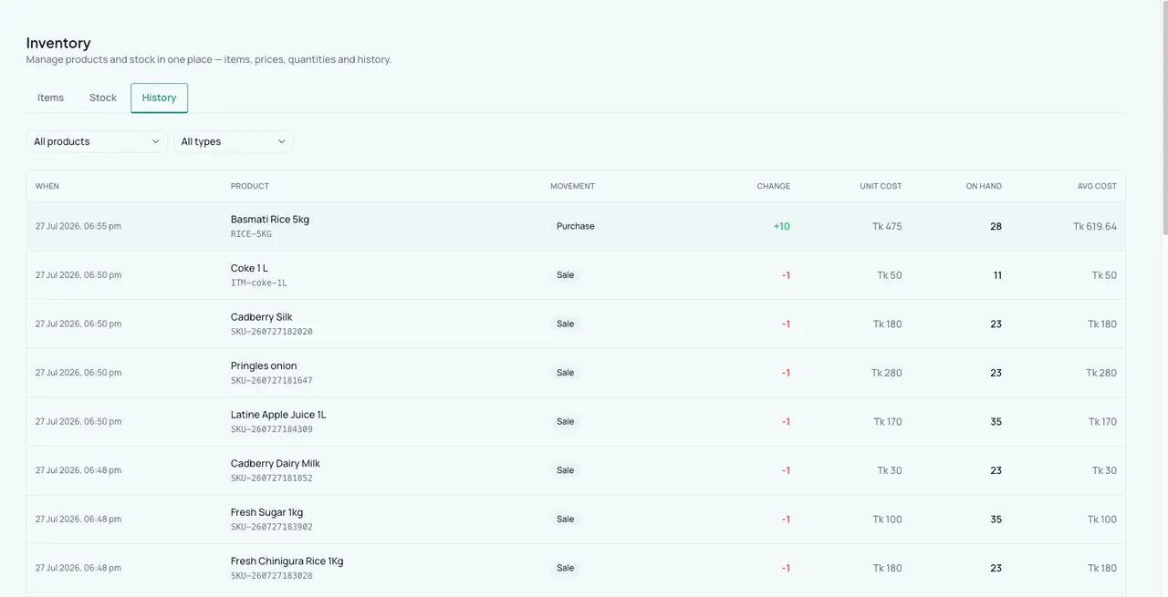Select the History tab
Viewport: 1168px width, 597px height.
click(159, 98)
